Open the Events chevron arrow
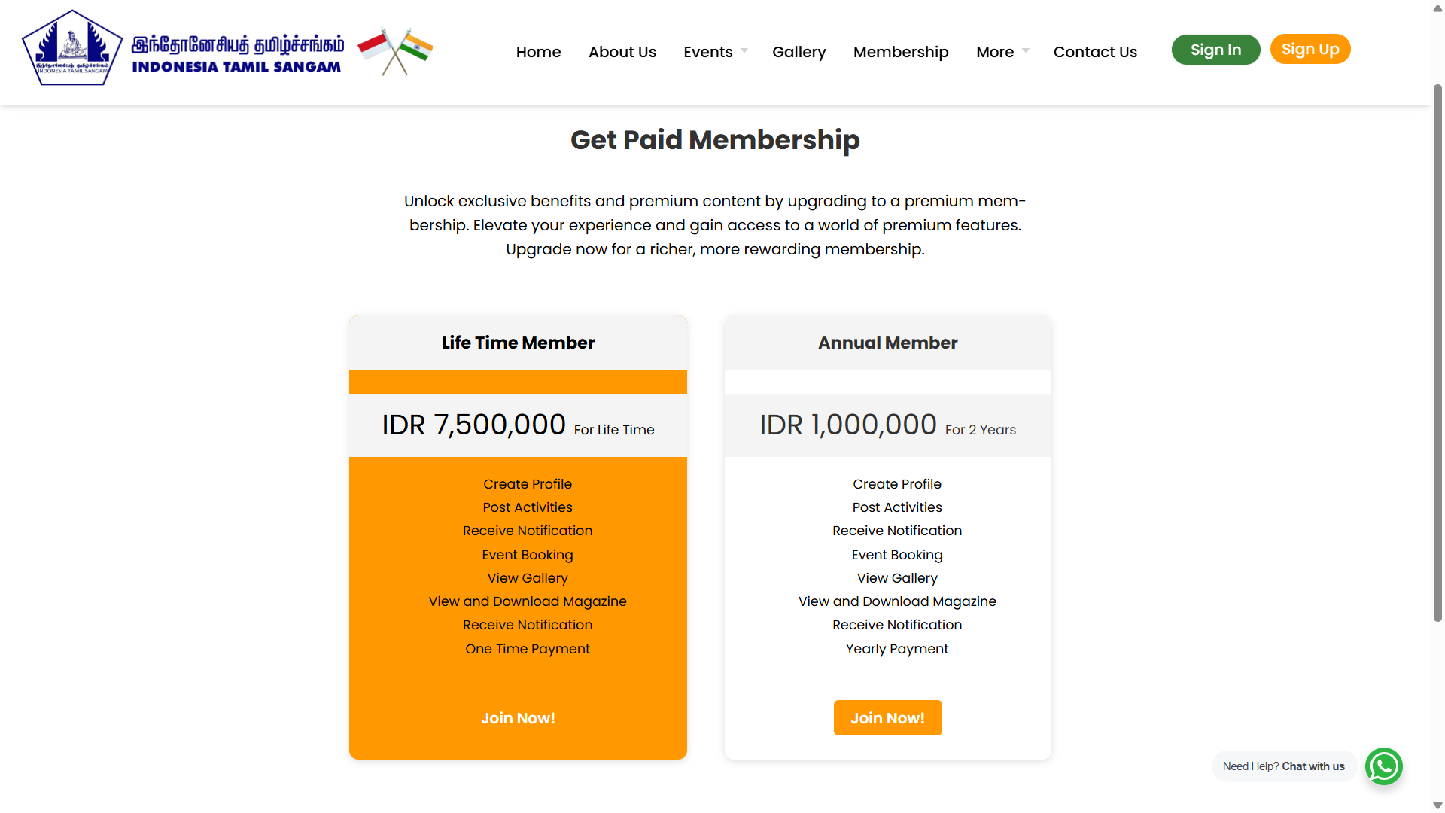The height and width of the screenshot is (813, 1445). point(744,50)
